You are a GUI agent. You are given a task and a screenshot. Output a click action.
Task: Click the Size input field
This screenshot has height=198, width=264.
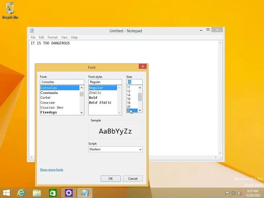pos(134,82)
